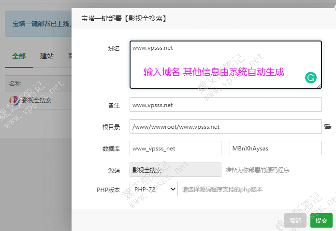Click the 提交 submit button
The width and height of the screenshot is (336, 231).
pos(321,220)
